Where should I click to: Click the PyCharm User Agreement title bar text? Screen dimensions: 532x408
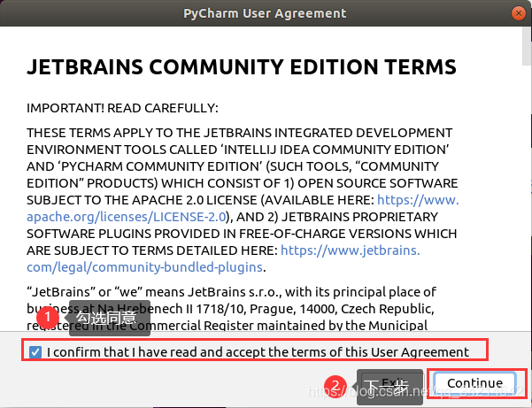[x=265, y=13]
